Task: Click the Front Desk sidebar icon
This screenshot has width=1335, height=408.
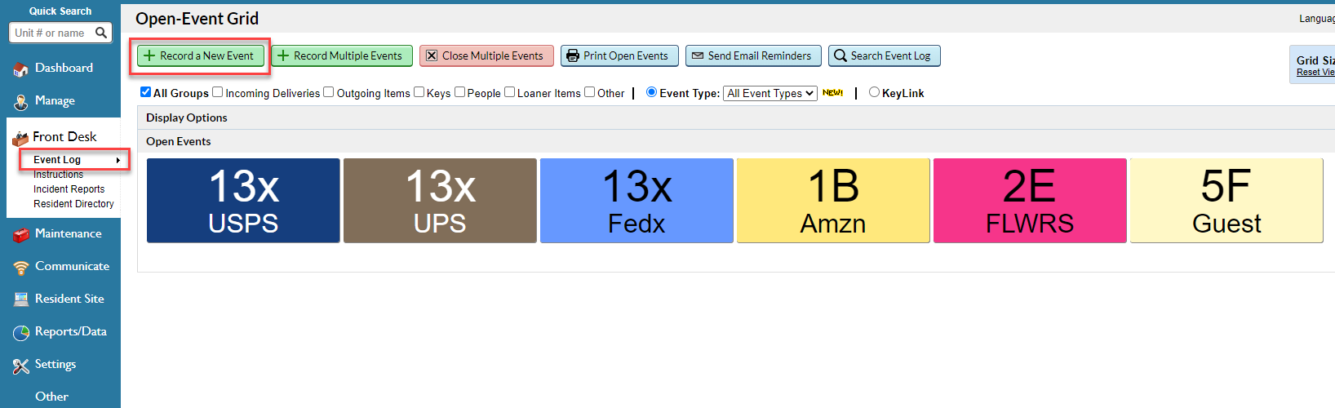Action: (20, 138)
